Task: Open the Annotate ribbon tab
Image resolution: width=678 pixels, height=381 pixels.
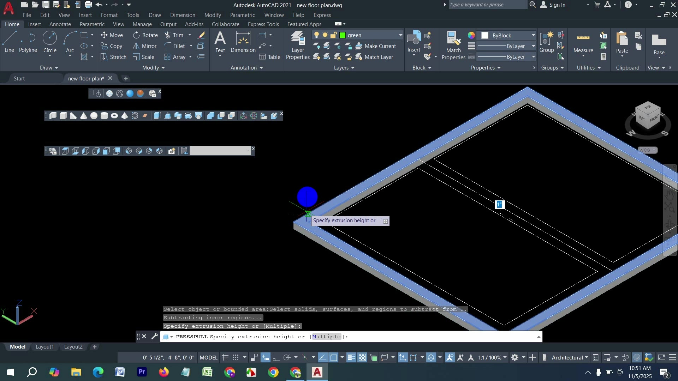Action: click(x=60, y=24)
